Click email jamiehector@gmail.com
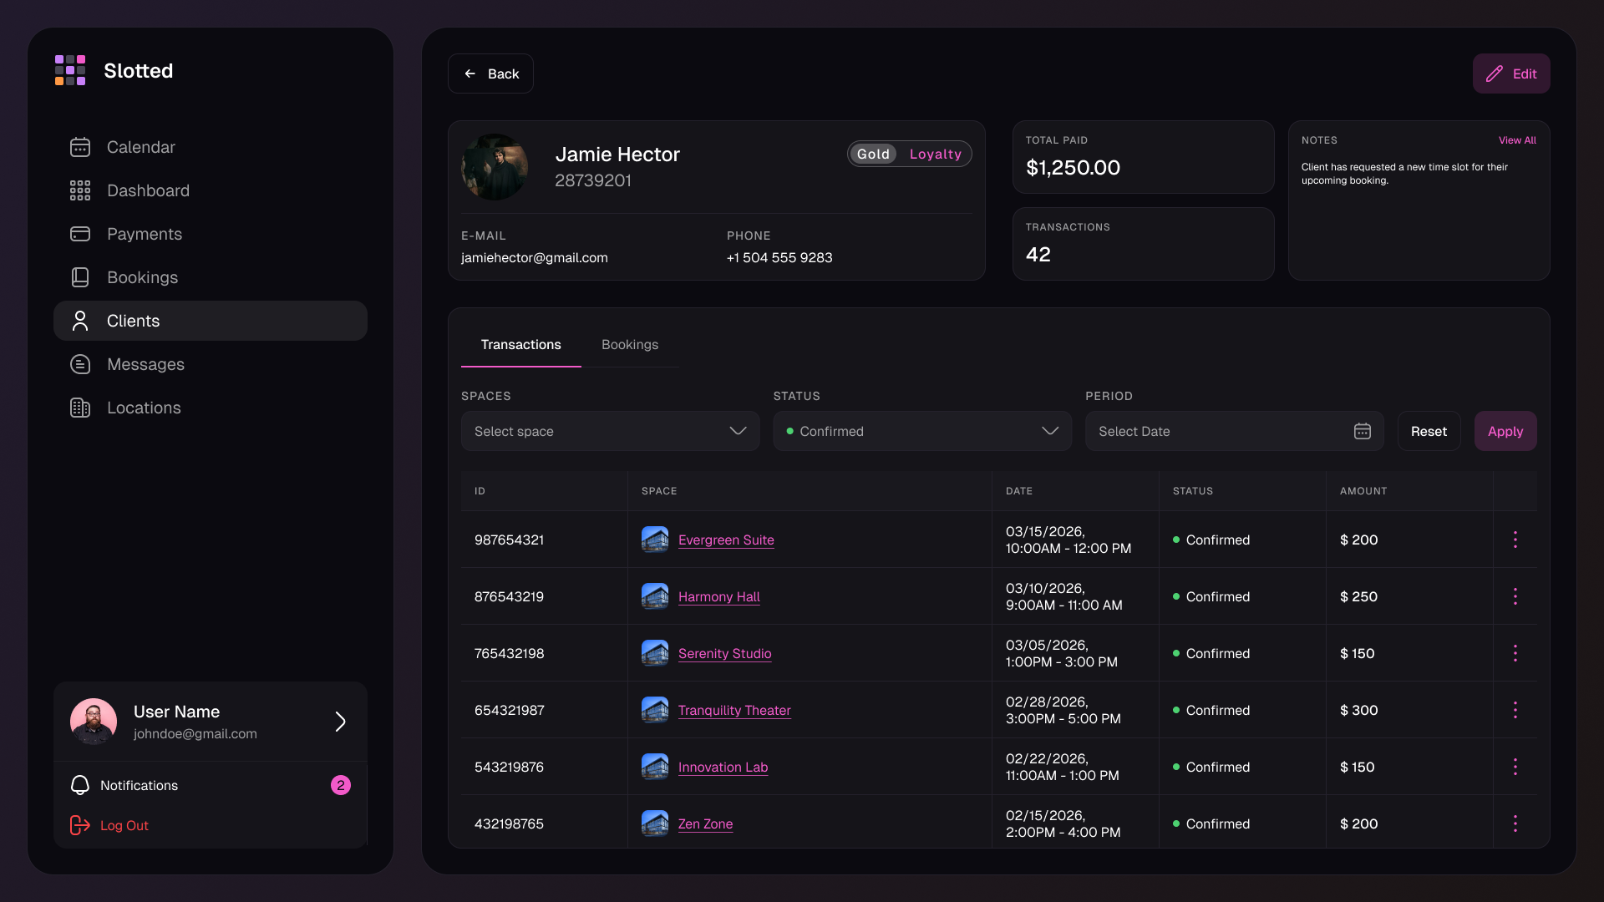 tap(535, 257)
